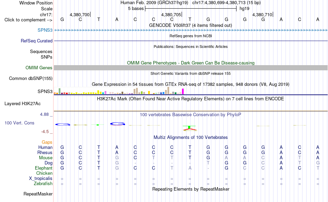Click the Dog alignment row label
The height and width of the screenshot is (202, 328).
[48, 163]
